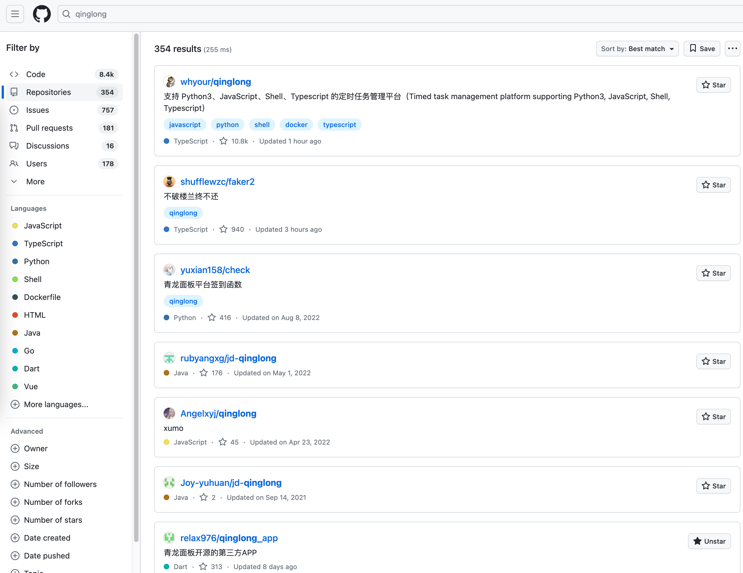The width and height of the screenshot is (743, 573).
Task: Open the hamburger navigation menu
Action: click(15, 14)
